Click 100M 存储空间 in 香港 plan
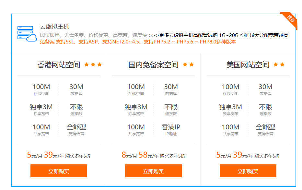 41,89
